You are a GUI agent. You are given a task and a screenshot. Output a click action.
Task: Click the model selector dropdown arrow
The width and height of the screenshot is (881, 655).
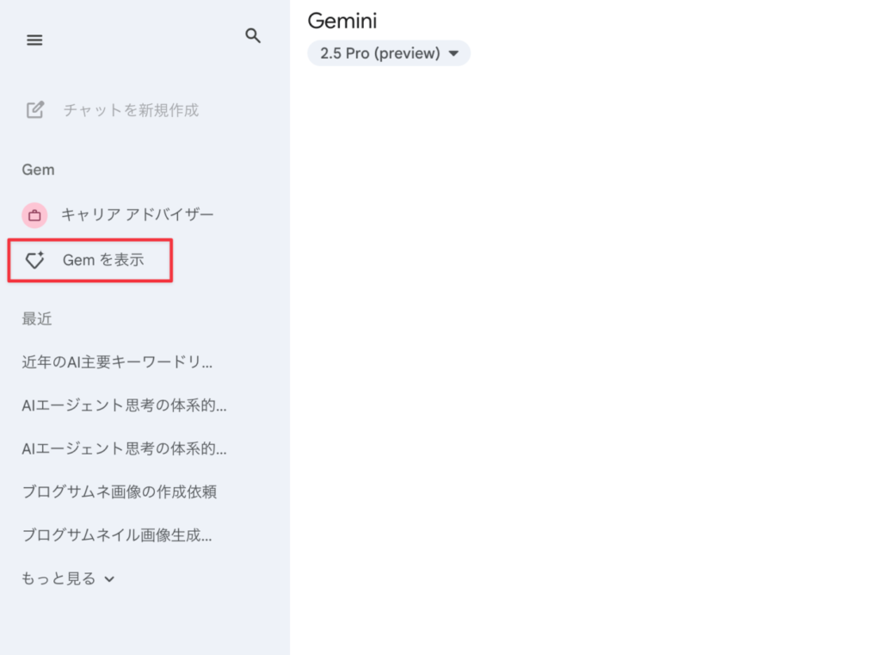[x=453, y=53]
